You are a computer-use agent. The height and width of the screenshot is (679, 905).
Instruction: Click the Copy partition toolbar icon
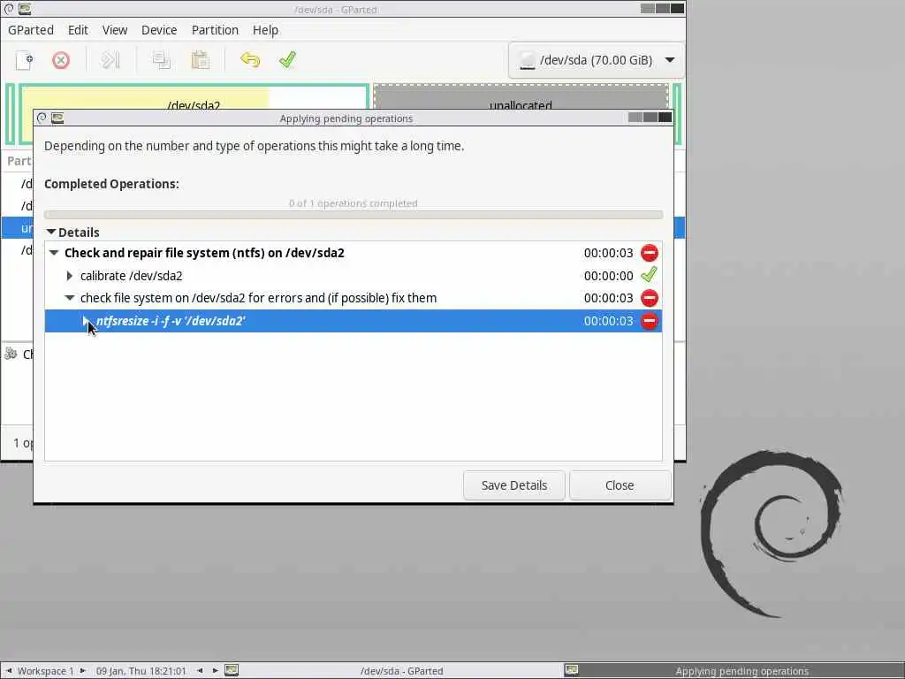[x=161, y=60]
